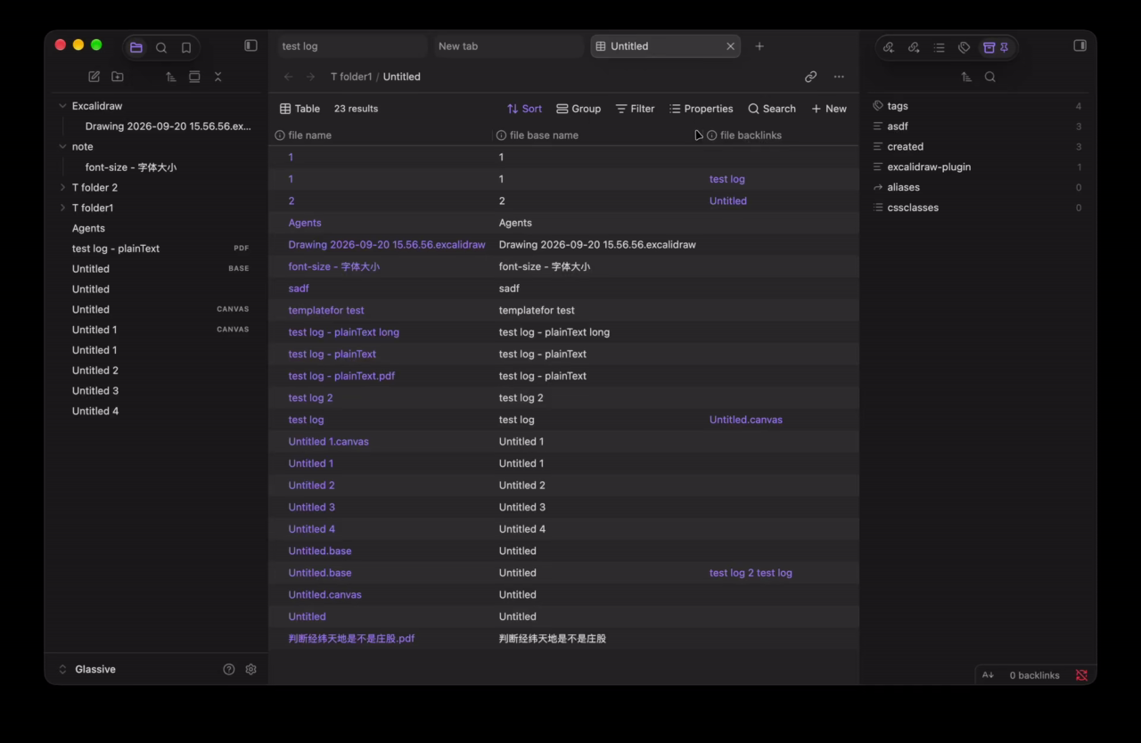Open more options menu in note header
1141x743 pixels.
[839, 77]
